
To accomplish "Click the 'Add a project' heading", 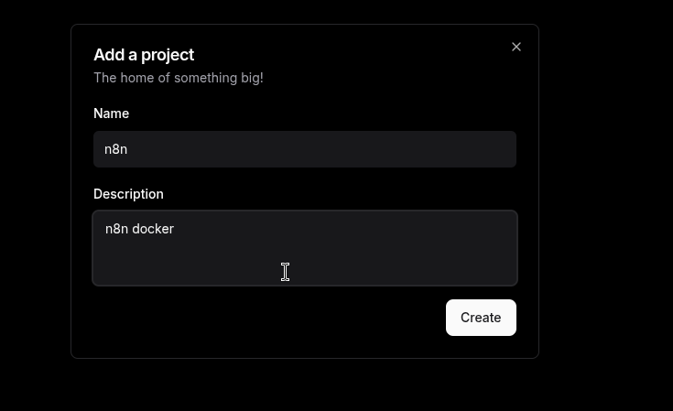I will pos(144,55).
